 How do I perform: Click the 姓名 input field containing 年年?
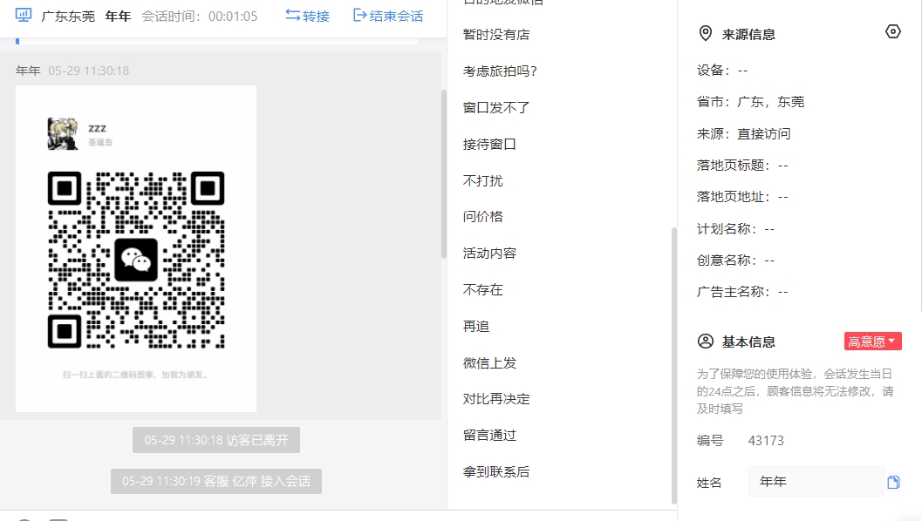[816, 482]
